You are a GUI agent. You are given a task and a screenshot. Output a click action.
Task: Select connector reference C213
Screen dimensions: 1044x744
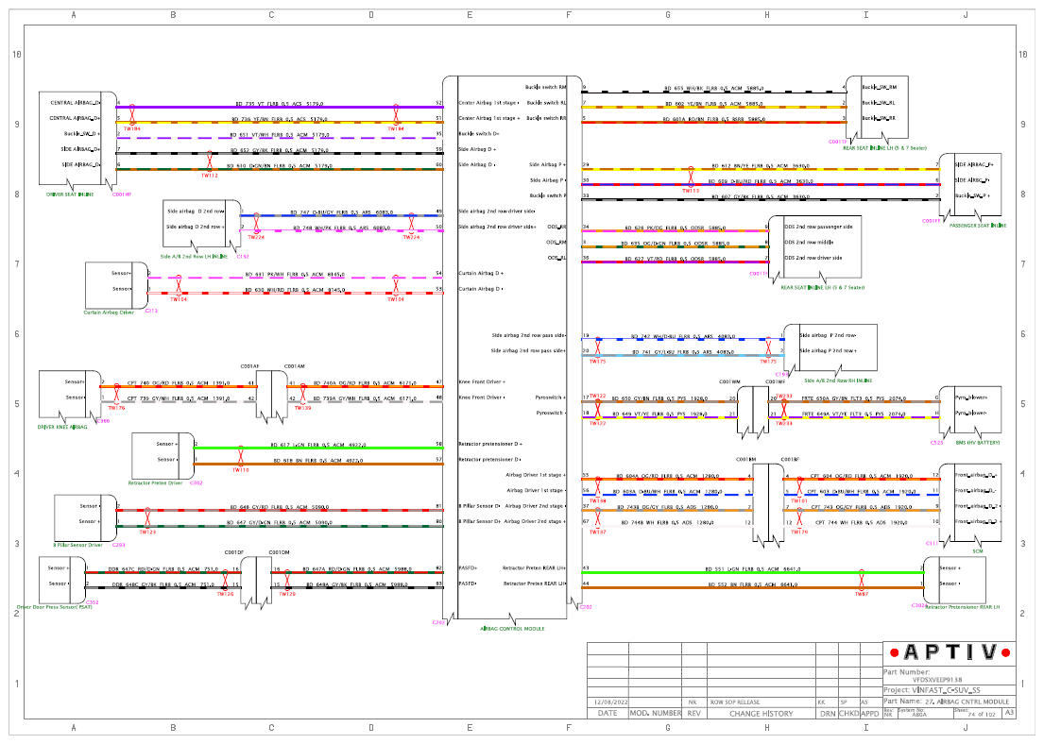151,311
